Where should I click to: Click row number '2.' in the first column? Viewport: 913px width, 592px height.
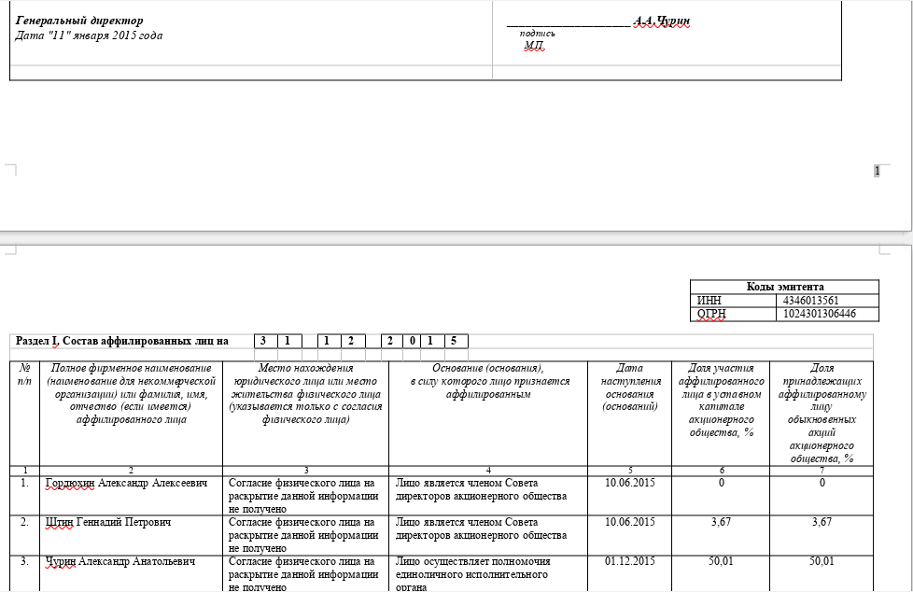(x=24, y=523)
